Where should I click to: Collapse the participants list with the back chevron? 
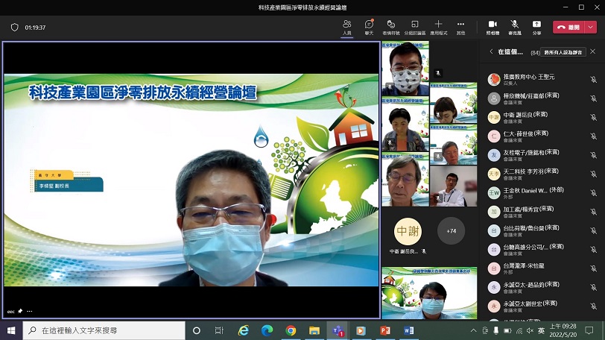pyautogui.click(x=491, y=52)
